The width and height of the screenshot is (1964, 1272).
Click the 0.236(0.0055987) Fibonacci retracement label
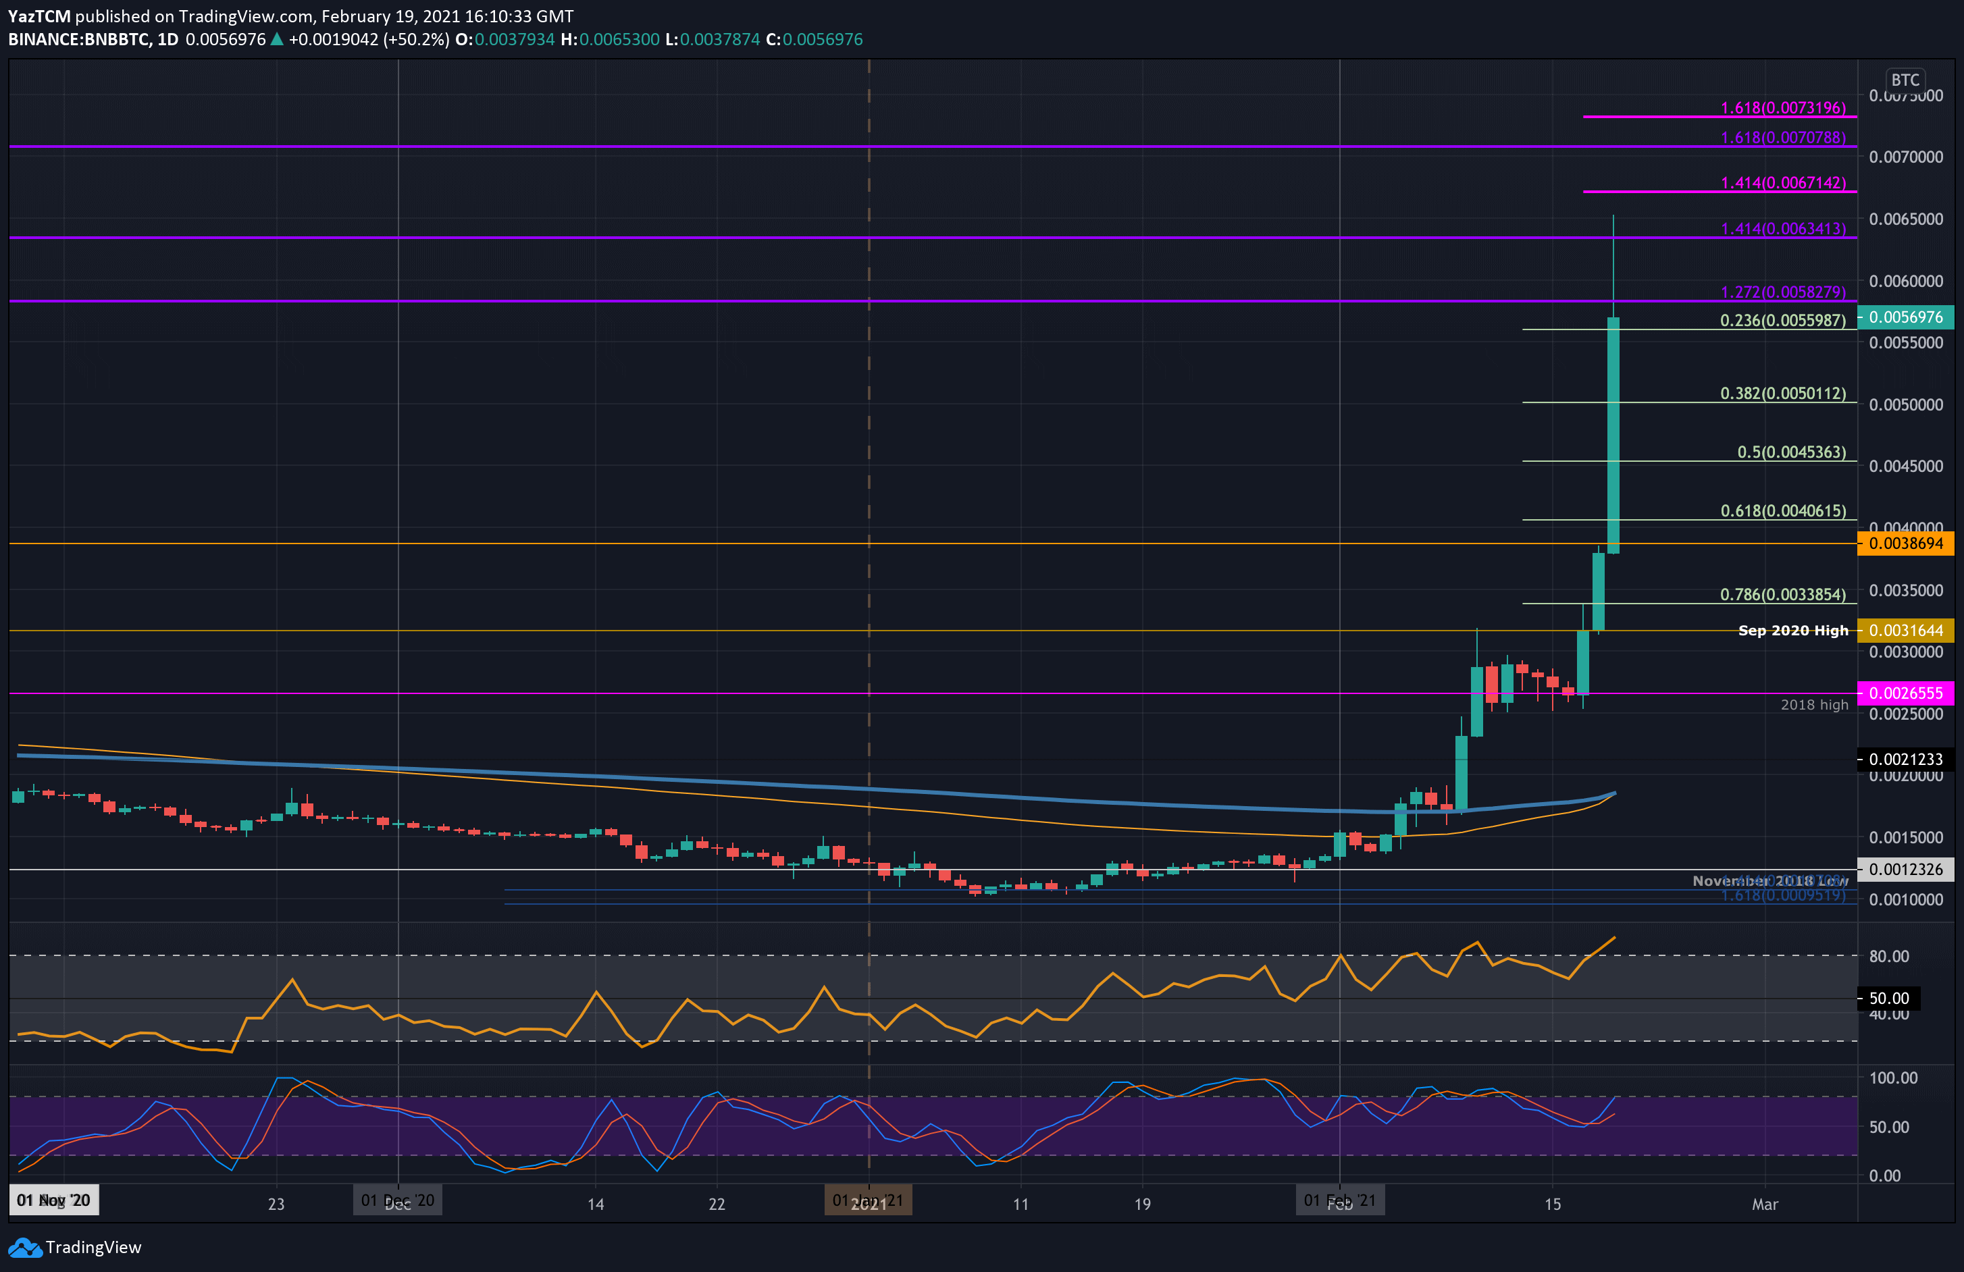(1782, 321)
